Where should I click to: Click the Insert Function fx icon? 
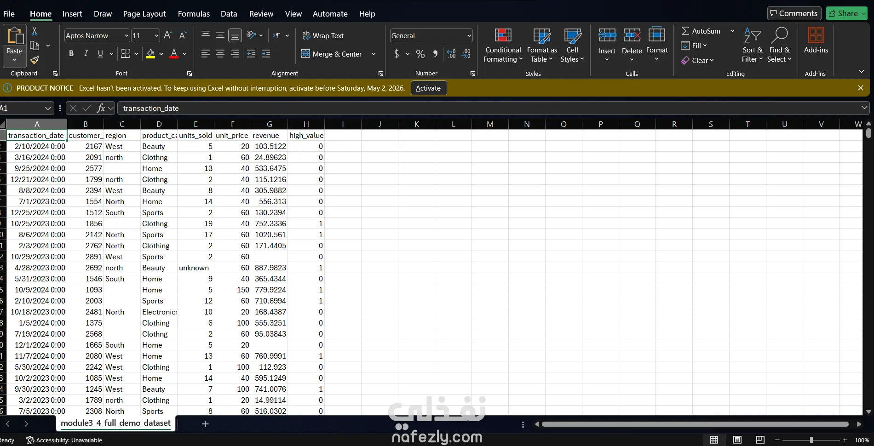pyautogui.click(x=101, y=108)
